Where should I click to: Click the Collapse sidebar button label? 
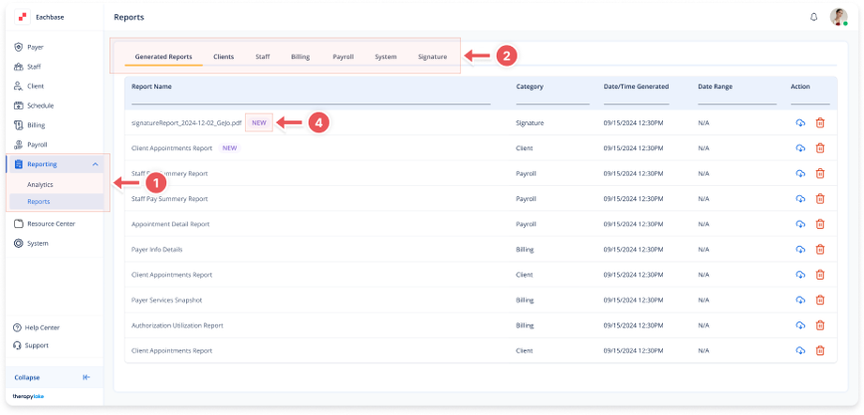[x=27, y=377]
